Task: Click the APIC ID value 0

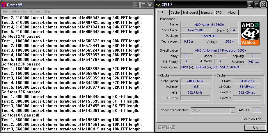Action: (x=256, y=110)
